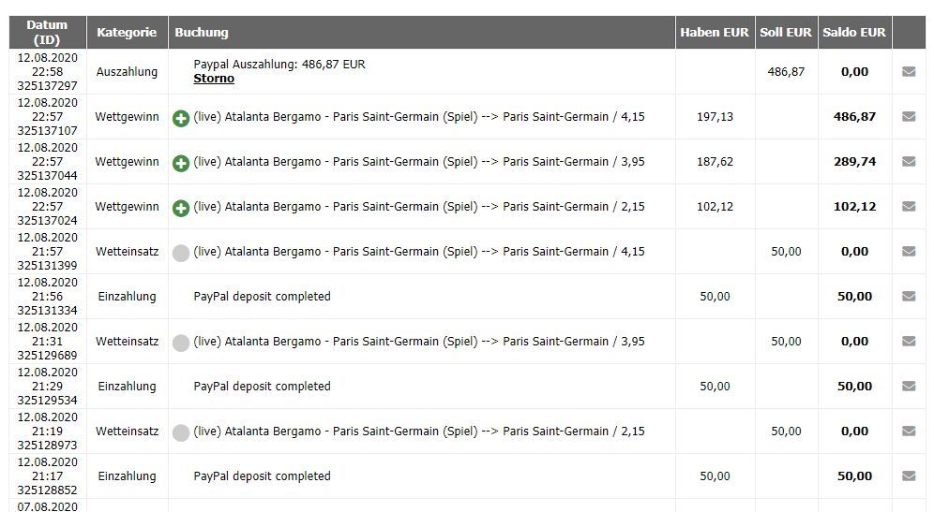Click envelope icon for 21:29 Einzahlung row
Viewport: 934px width, 512px height.
pyautogui.click(x=909, y=386)
